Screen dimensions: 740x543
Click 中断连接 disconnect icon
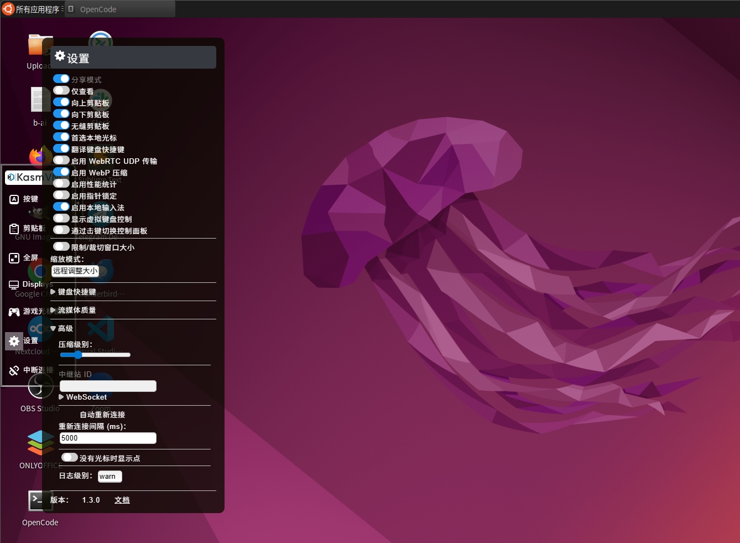pyautogui.click(x=14, y=370)
